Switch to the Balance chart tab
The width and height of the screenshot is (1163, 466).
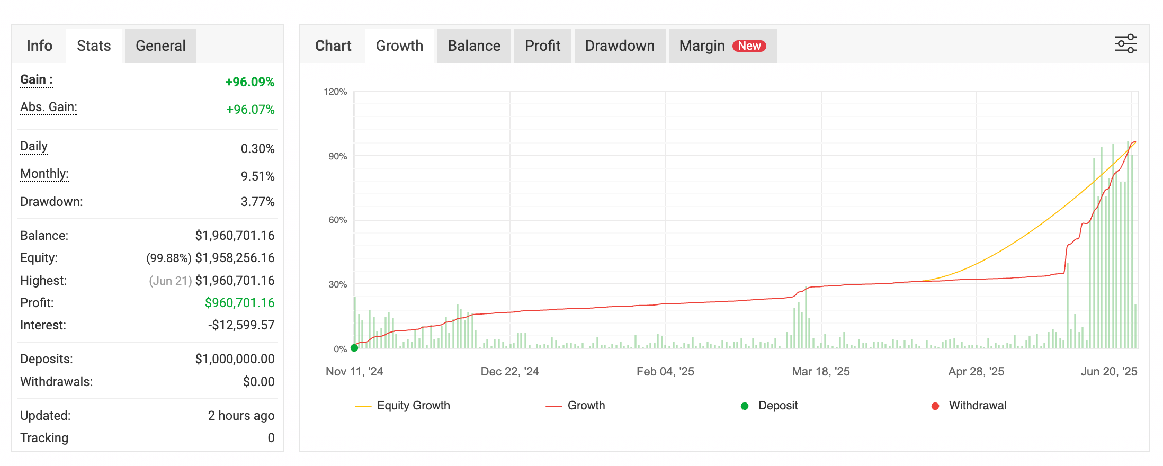tap(474, 46)
